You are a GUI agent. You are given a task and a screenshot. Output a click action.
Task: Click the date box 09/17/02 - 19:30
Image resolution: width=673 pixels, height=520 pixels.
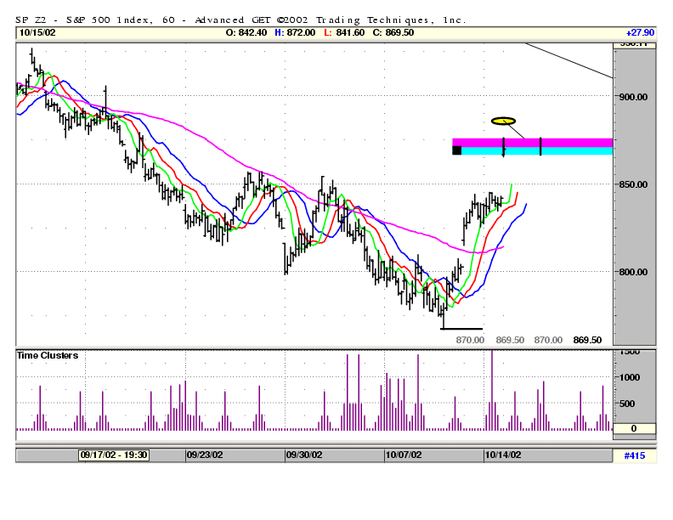click(114, 455)
